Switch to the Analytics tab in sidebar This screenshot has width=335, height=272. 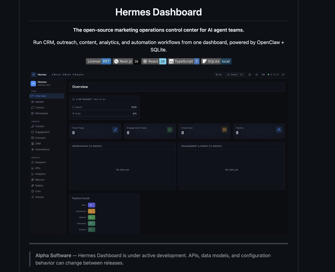click(x=40, y=174)
